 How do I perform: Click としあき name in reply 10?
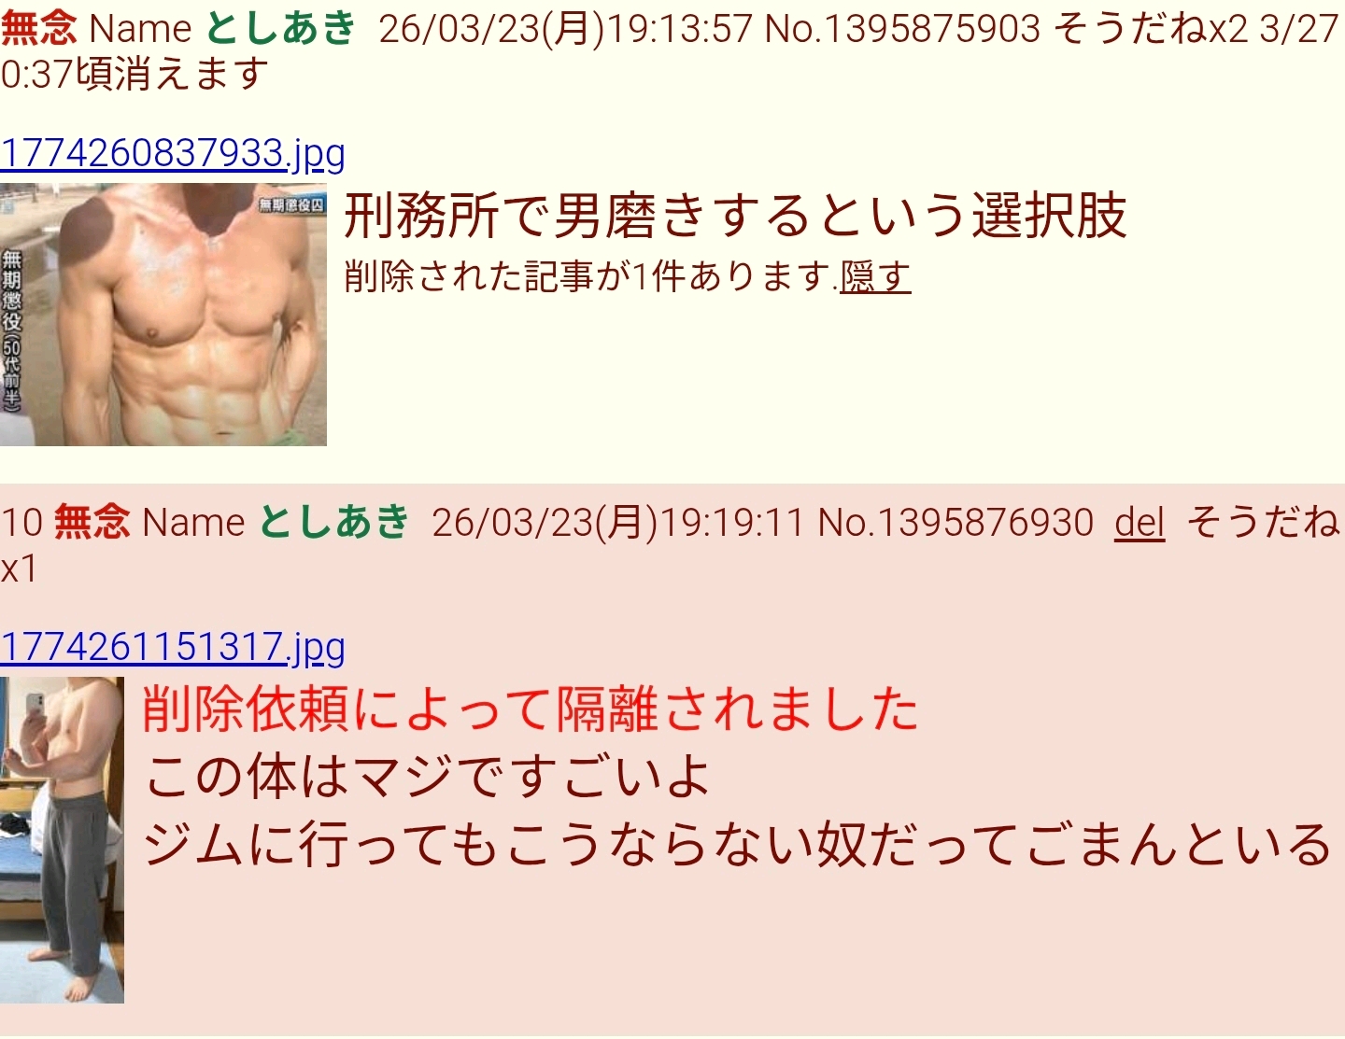333,523
